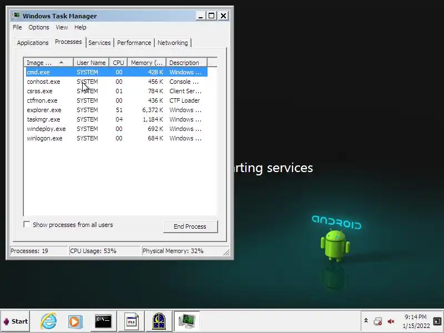
Task: Sort by CPU column header
Action: 118,63
